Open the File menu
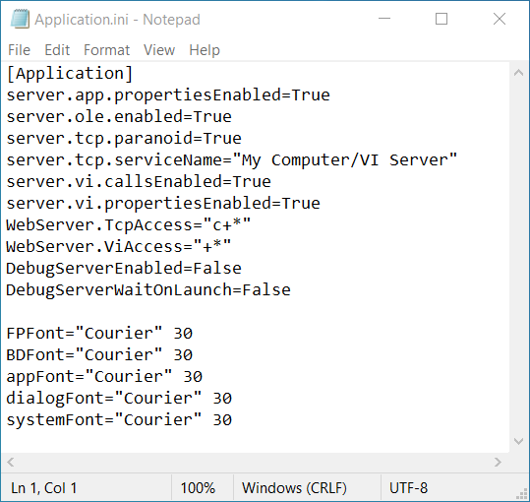The height and width of the screenshot is (502, 530). tap(20, 50)
